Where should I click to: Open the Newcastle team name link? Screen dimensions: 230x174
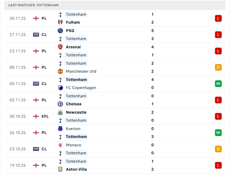click(76, 112)
